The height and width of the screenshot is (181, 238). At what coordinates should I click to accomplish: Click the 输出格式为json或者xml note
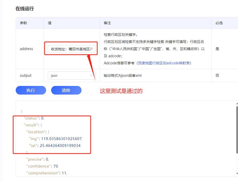point(123,76)
